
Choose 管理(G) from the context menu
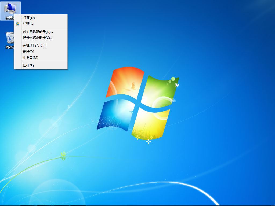coord(41,24)
